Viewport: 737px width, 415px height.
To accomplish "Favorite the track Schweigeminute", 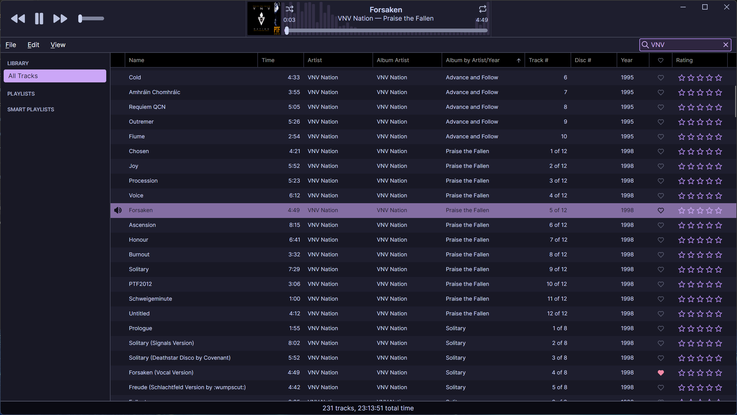I will click(x=661, y=299).
